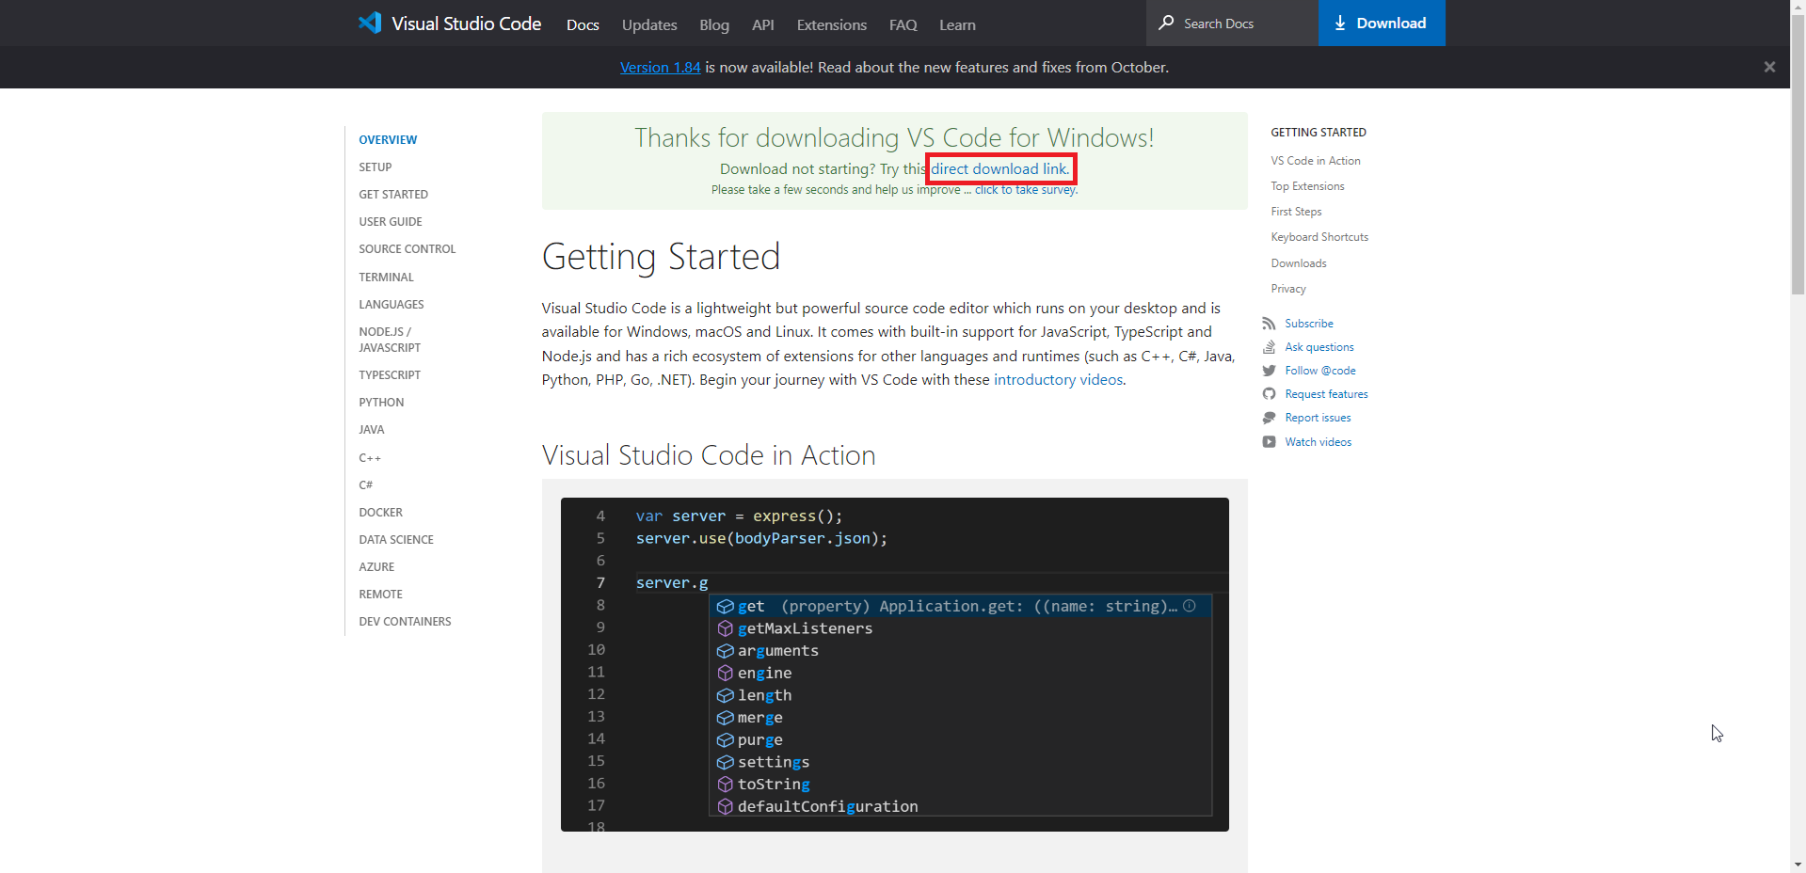
Task: Click the blue Download button
Action: click(x=1382, y=23)
